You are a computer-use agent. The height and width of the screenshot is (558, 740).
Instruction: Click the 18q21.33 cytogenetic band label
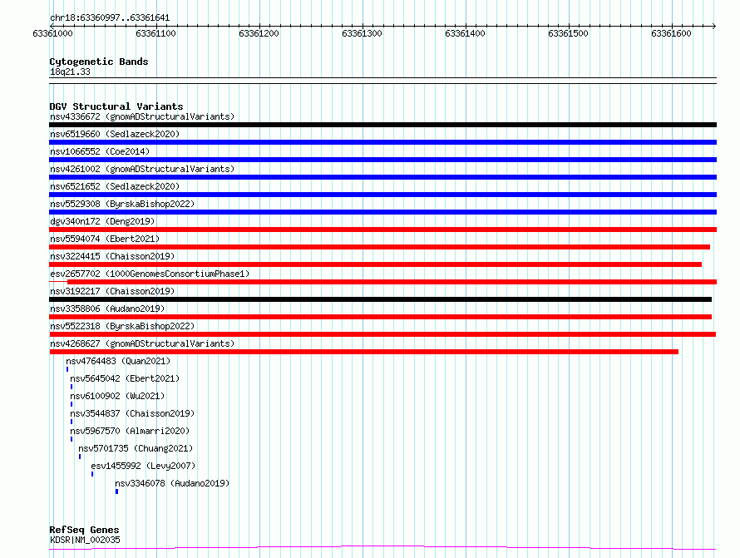click(x=70, y=72)
